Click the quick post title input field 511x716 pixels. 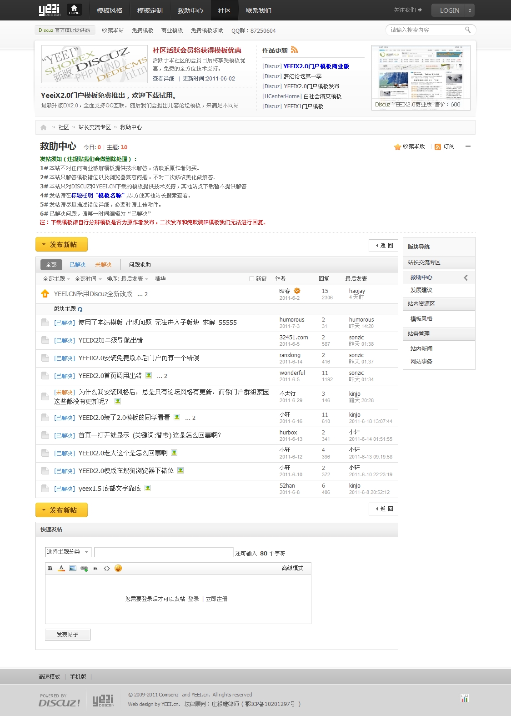[x=164, y=552]
